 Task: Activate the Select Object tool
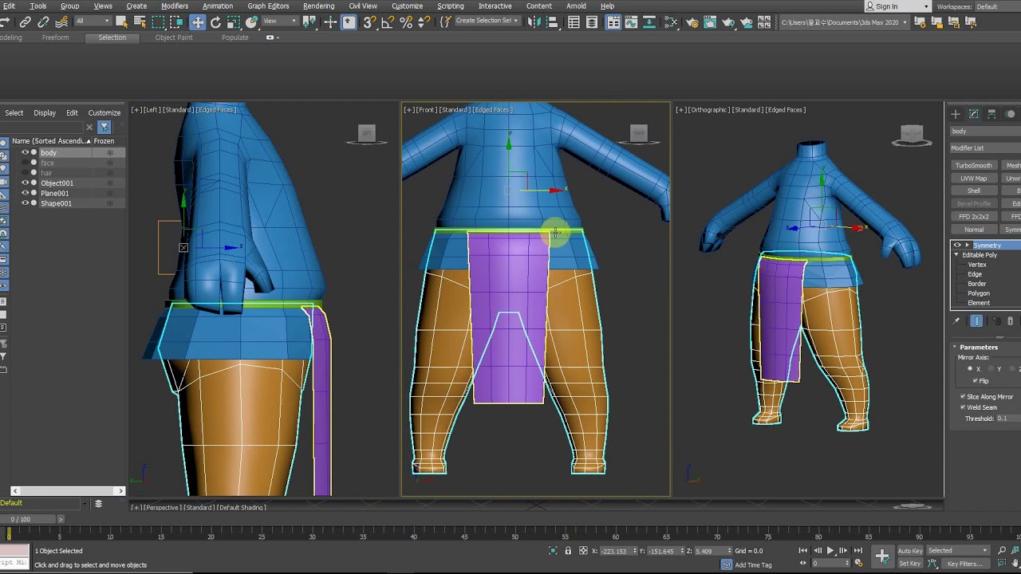(122, 22)
